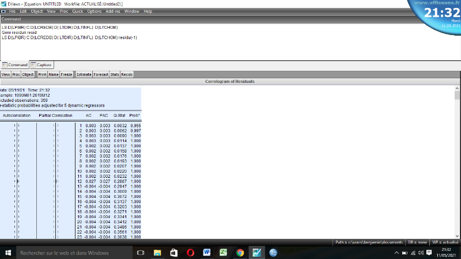The width and height of the screenshot is (461, 259).
Task: Click the Resids button
Action: click(x=127, y=75)
